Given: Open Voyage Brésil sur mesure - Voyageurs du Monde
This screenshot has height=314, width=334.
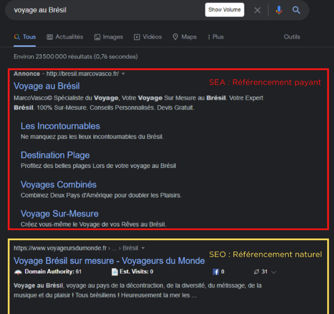Looking at the screenshot, I should click(x=109, y=261).
